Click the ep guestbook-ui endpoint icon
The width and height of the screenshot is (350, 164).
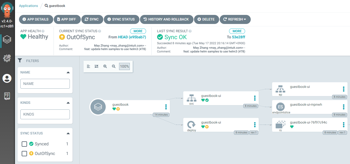point(280,89)
